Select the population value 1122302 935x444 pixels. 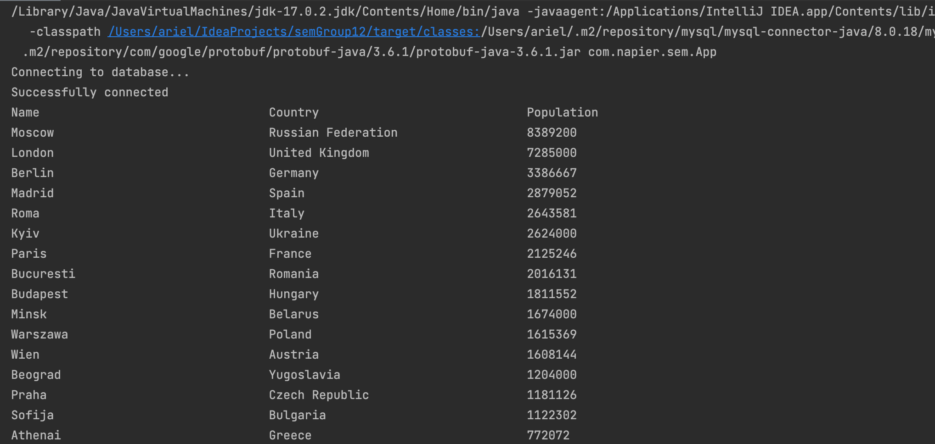click(x=552, y=415)
